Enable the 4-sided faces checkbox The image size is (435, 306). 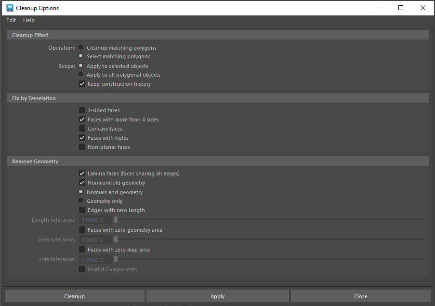(x=82, y=110)
